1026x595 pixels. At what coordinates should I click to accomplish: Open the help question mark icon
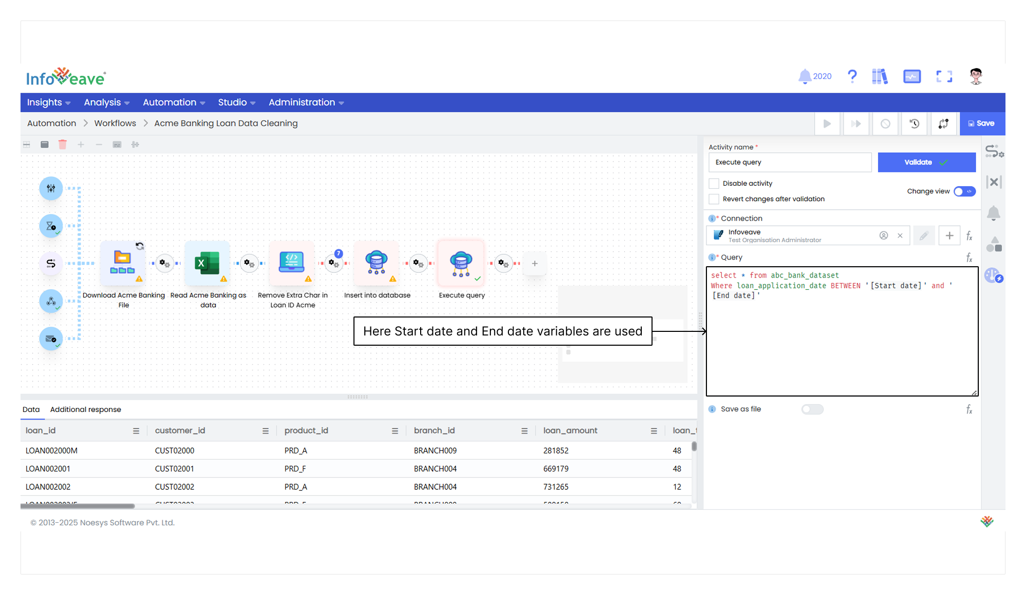click(852, 76)
